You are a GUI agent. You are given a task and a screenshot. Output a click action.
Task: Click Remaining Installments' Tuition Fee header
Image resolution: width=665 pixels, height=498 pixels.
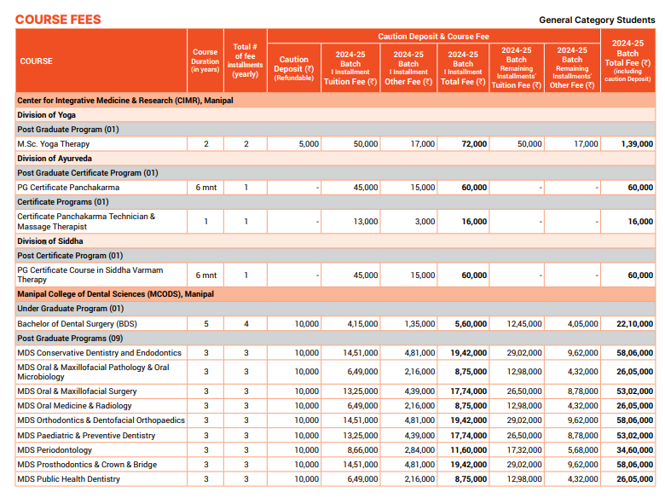tap(516, 68)
